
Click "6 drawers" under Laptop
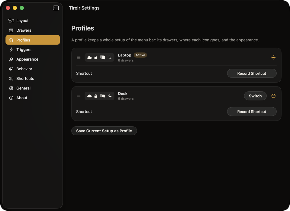pyautogui.click(x=126, y=60)
